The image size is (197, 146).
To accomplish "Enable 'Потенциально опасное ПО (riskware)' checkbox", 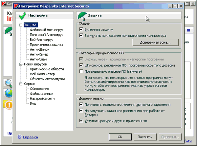I will tap(81, 71).
